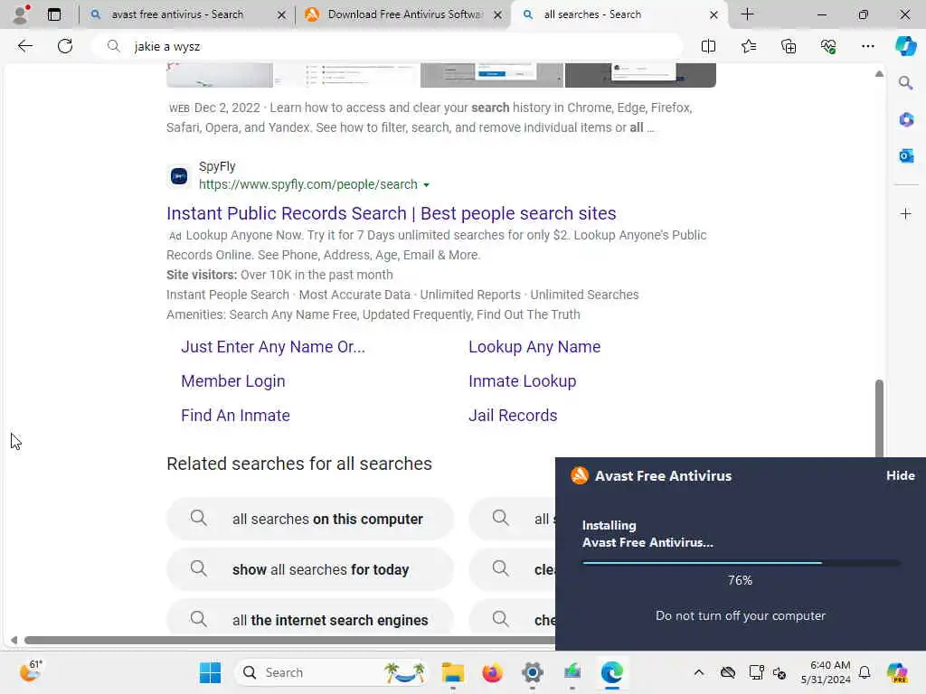The height and width of the screenshot is (694, 926).
Task: Open split screen icon
Action: coord(708,46)
